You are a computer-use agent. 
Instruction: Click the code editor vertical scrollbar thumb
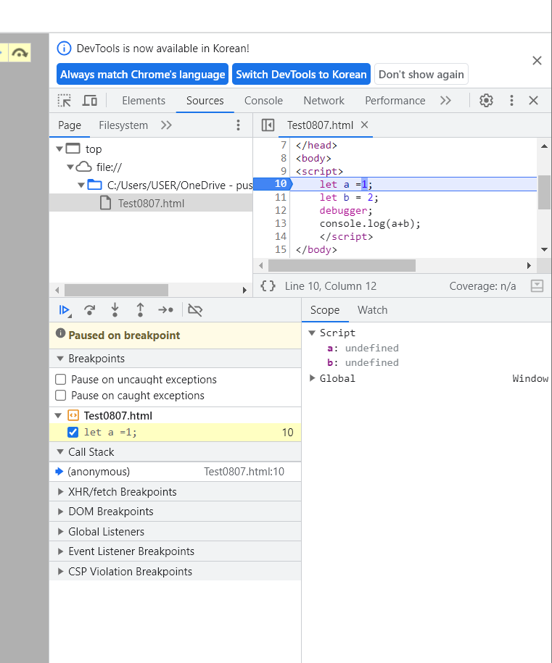coord(544,193)
